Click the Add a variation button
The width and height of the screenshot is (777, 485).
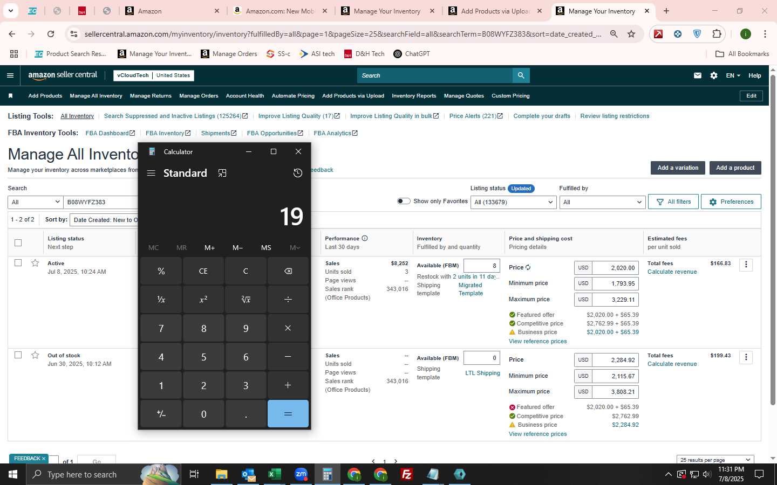pyautogui.click(x=678, y=168)
